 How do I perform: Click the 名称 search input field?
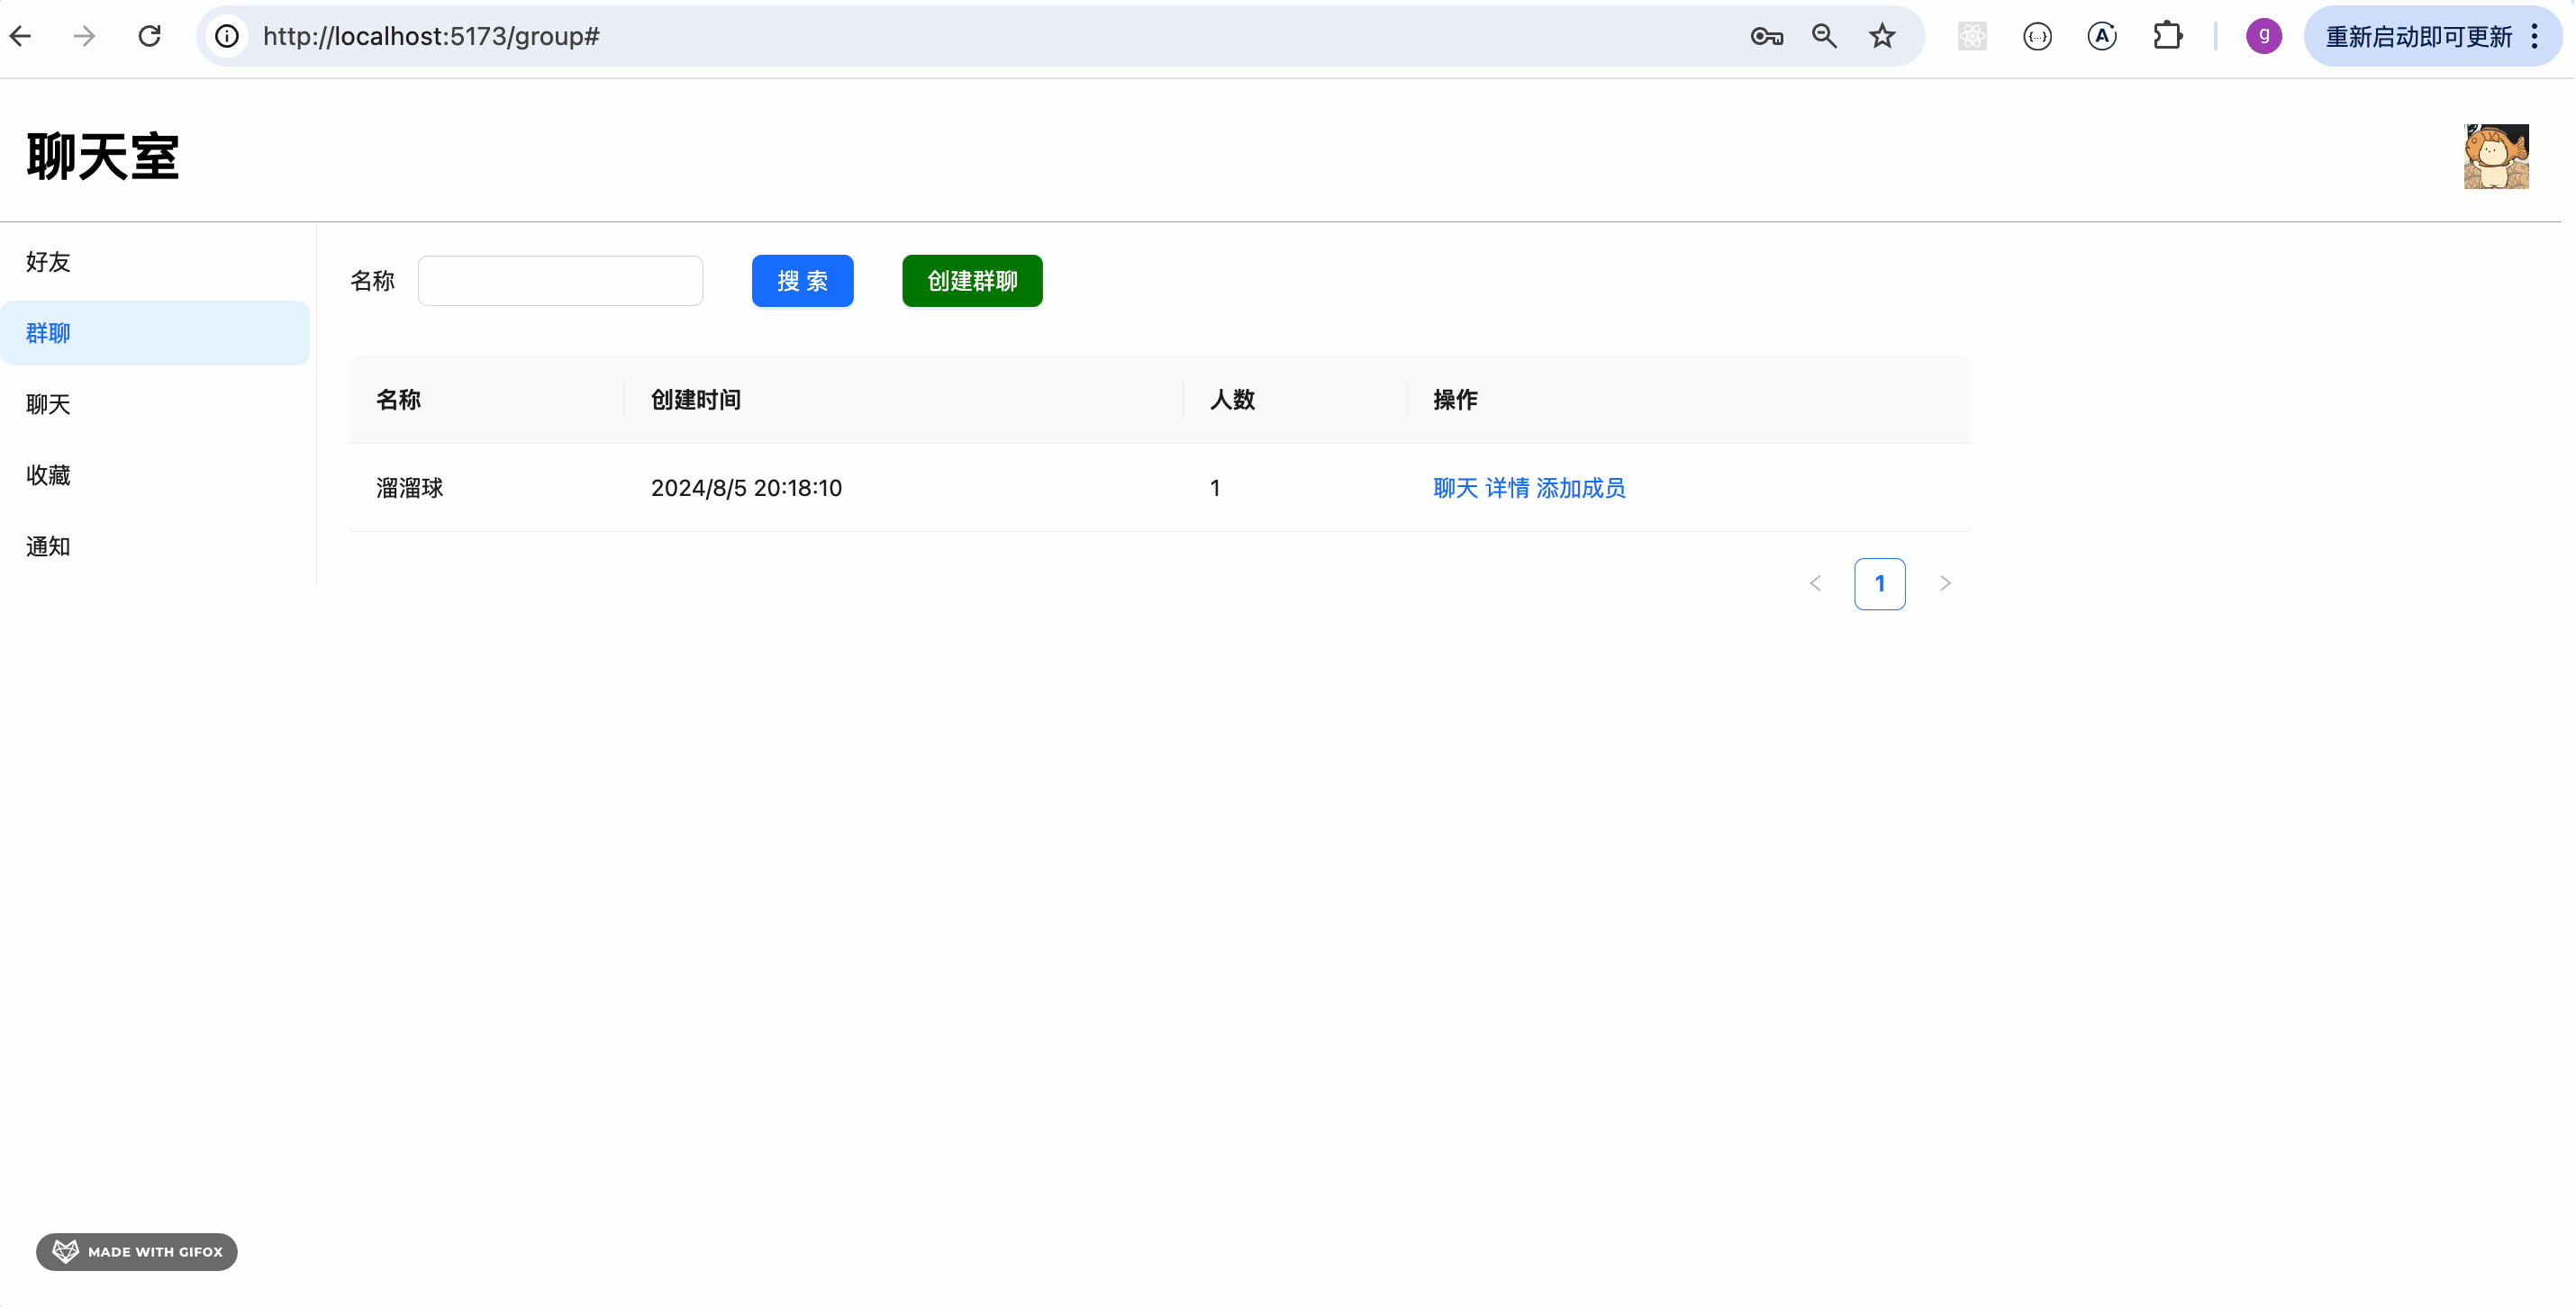point(560,281)
